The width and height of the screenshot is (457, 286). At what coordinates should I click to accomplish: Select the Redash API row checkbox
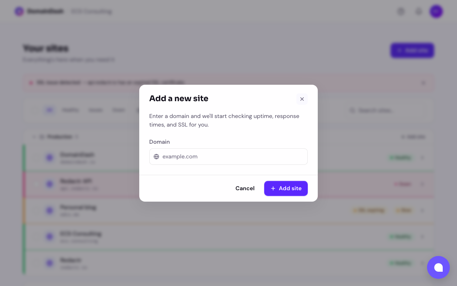[37, 184]
